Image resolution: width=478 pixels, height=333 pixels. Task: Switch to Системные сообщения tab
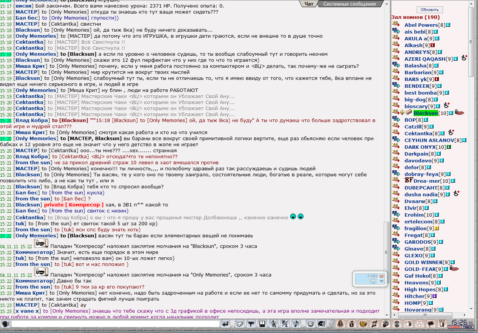pyautogui.click(x=349, y=4)
